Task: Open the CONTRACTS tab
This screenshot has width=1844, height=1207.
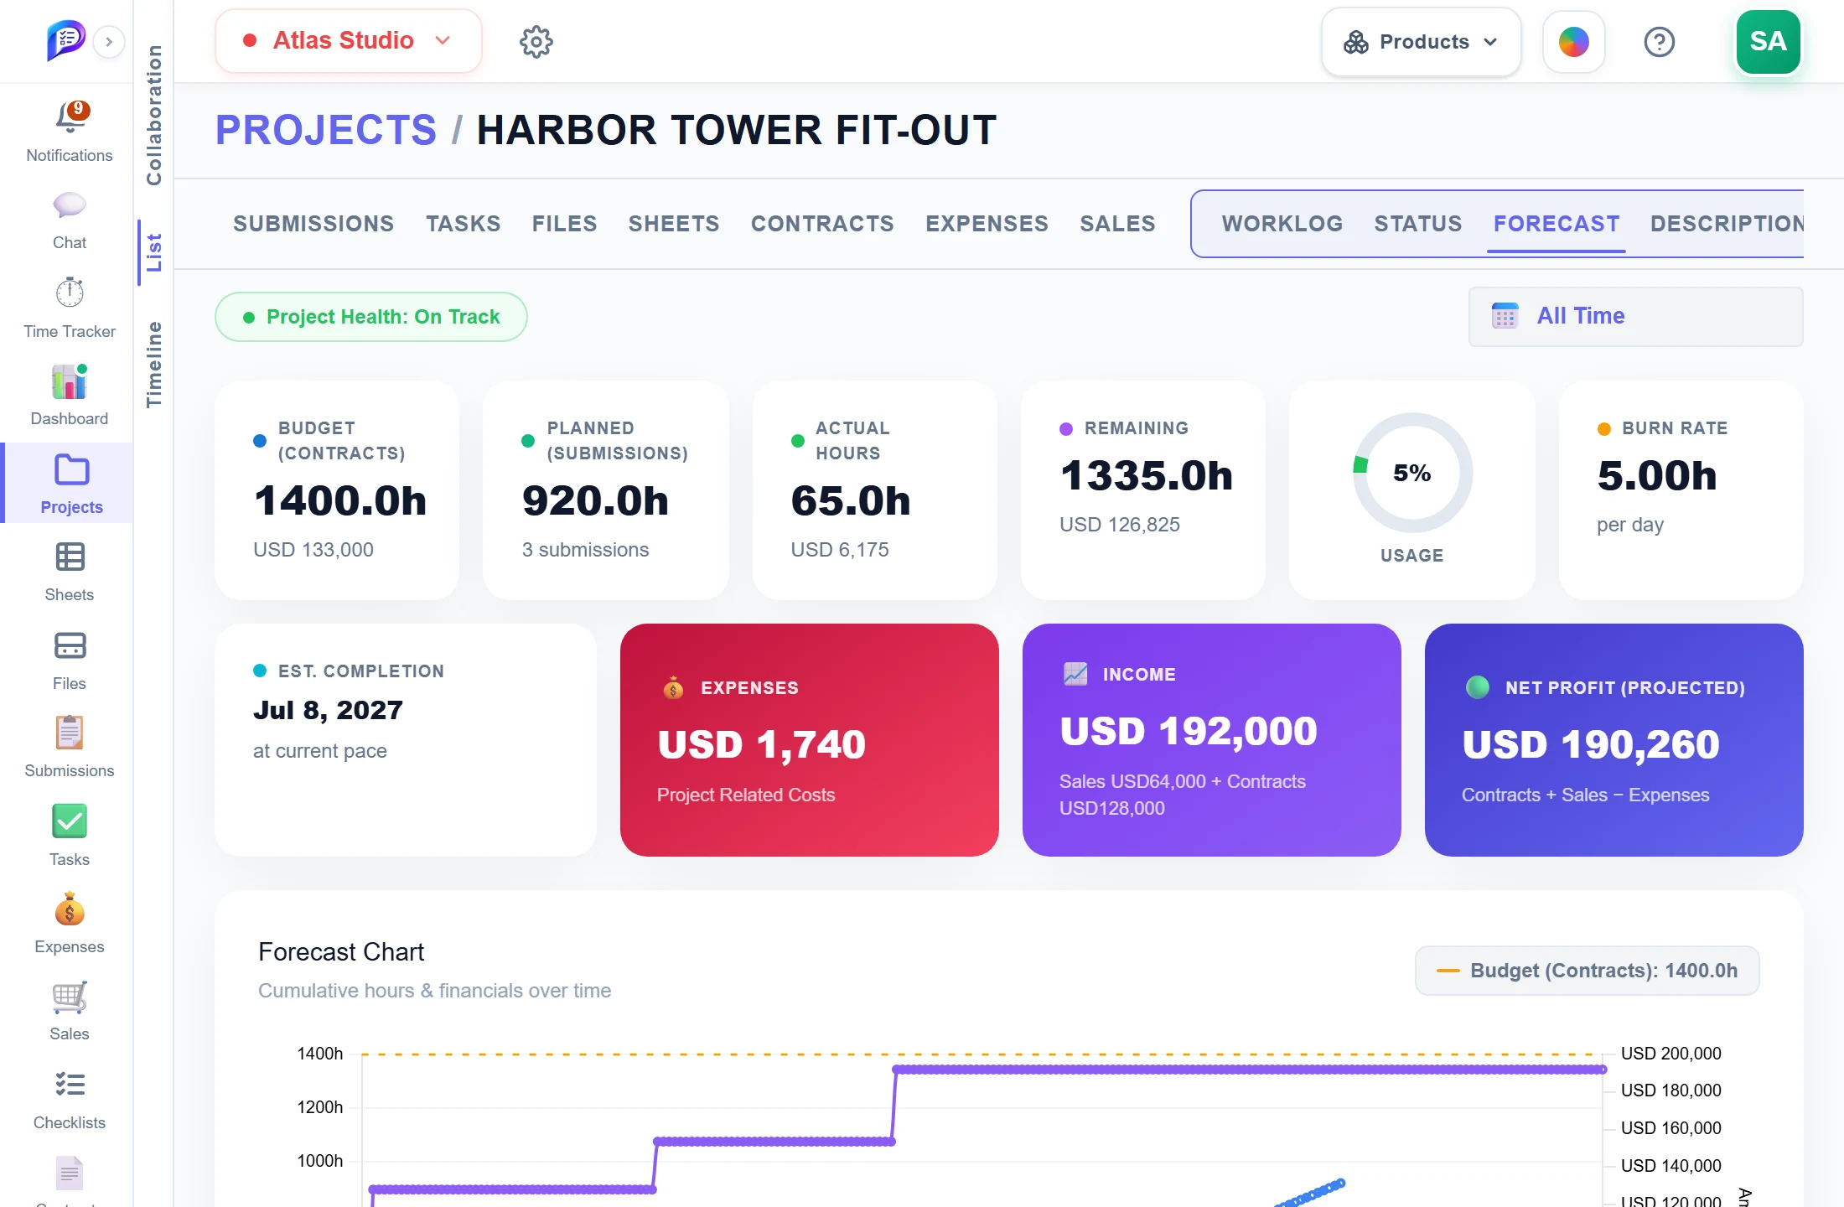Action: point(822,224)
